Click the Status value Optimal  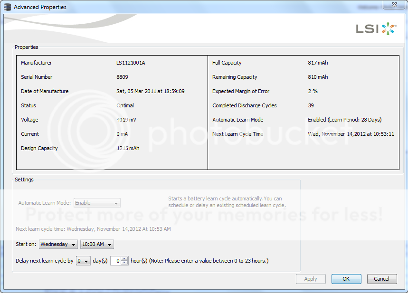pyautogui.click(x=125, y=105)
